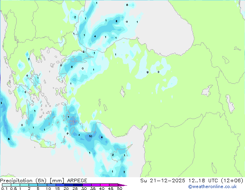Click the '10' precipitation value on the map
245x190 pixels.
tap(90, 136)
